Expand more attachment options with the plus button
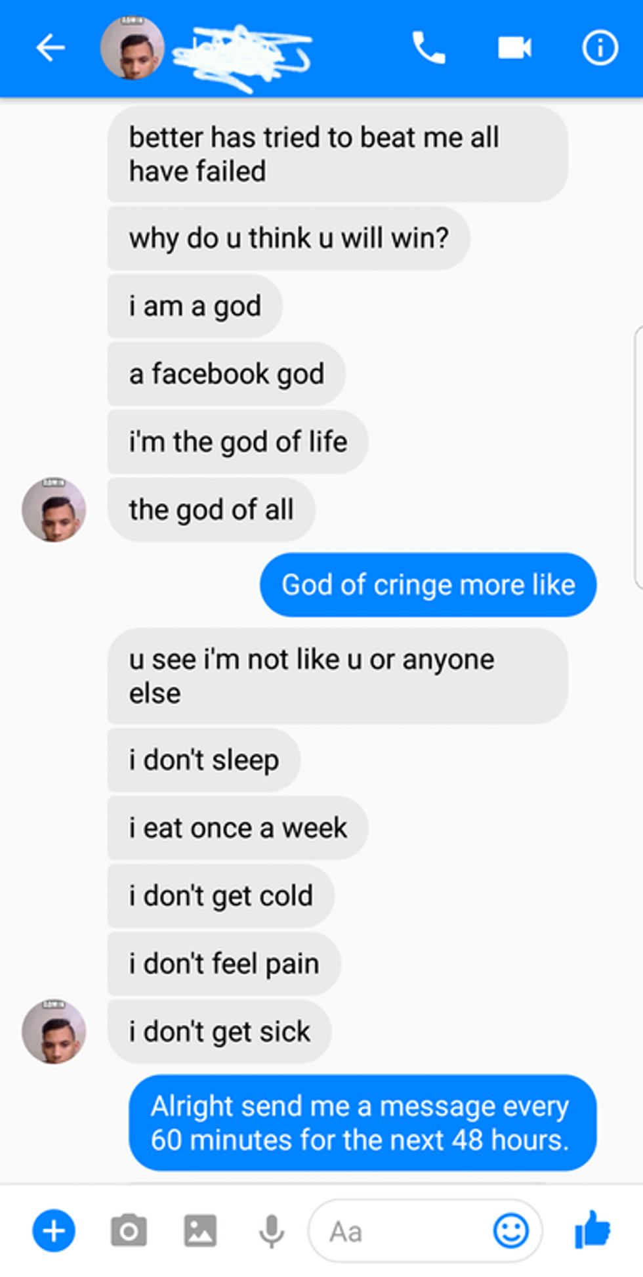This screenshot has width=643, height=1277. (53, 1231)
